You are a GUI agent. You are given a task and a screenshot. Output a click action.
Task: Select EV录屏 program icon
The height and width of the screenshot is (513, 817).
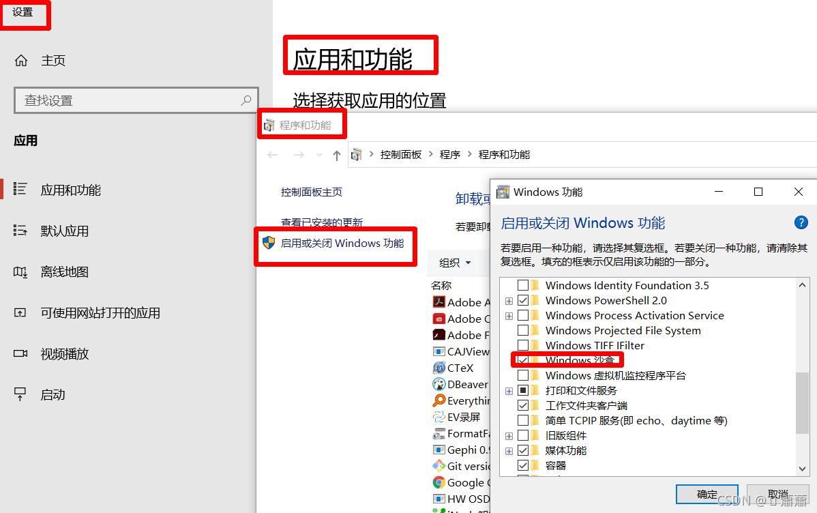pos(439,417)
